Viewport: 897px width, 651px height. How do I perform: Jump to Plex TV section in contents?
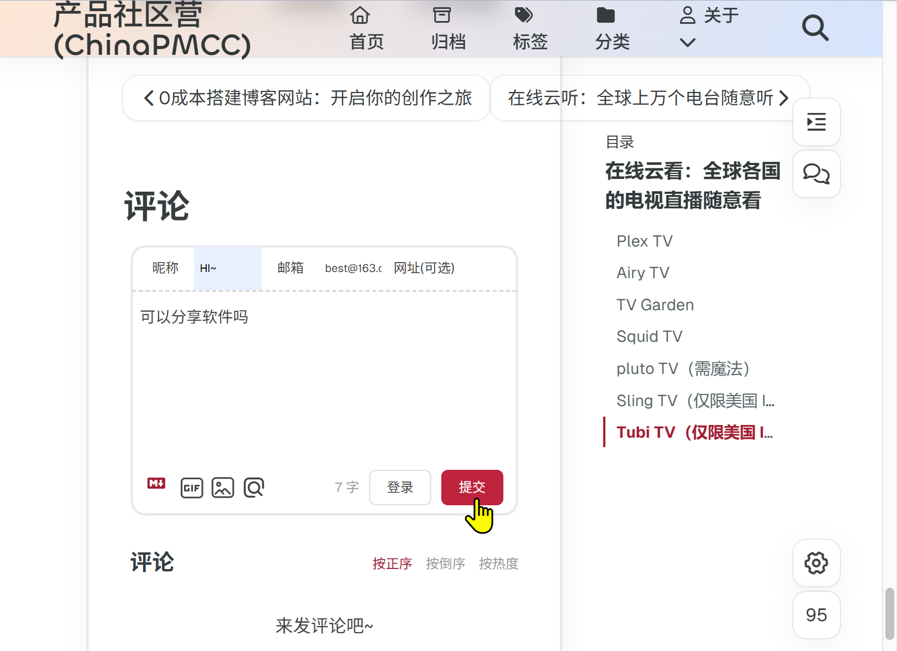pos(644,241)
